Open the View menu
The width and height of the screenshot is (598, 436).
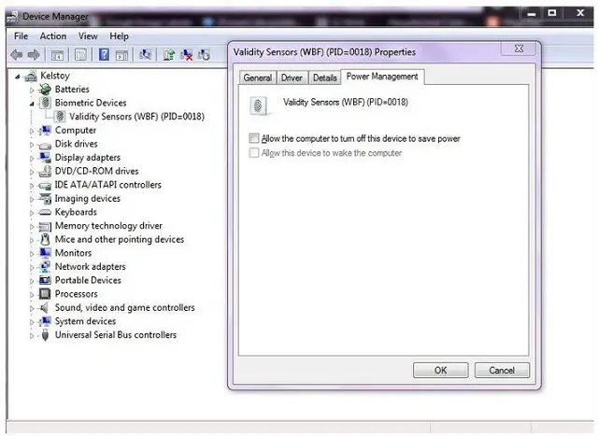[88, 36]
